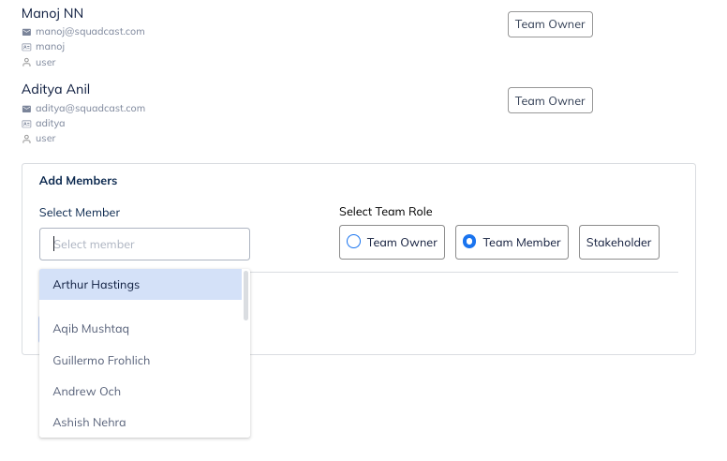Click the aditya@squadcast.com email address
This screenshot has width=727, height=461.
(x=90, y=109)
